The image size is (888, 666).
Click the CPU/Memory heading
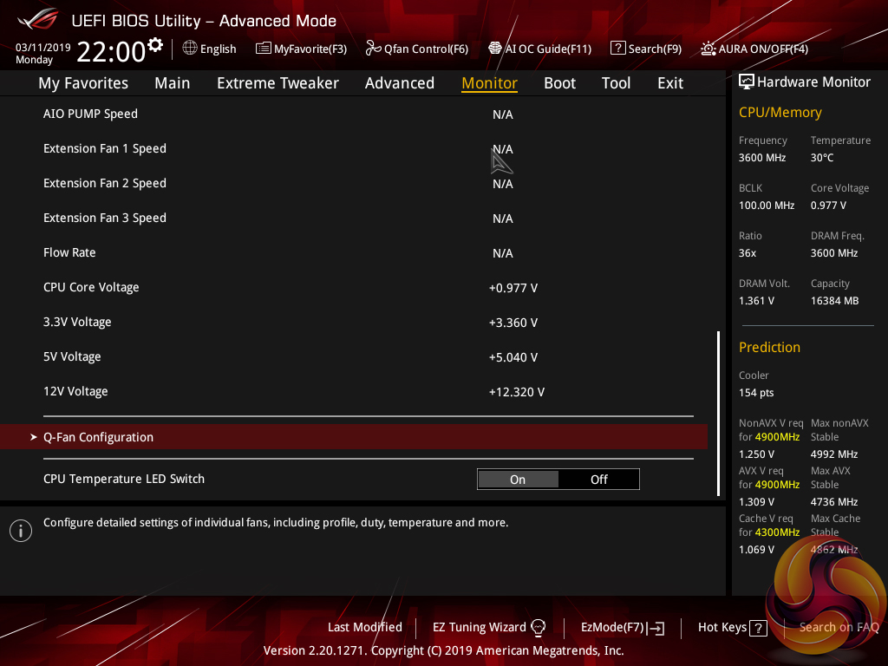click(x=780, y=112)
